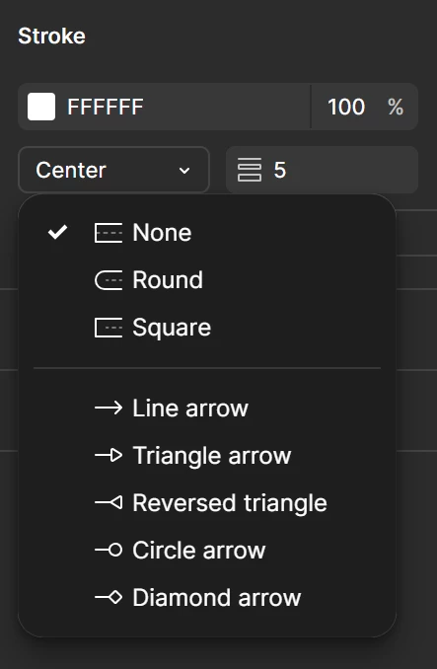The image size is (437, 669).
Task: Open the white stroke color swatch
Action: [41, 107]
